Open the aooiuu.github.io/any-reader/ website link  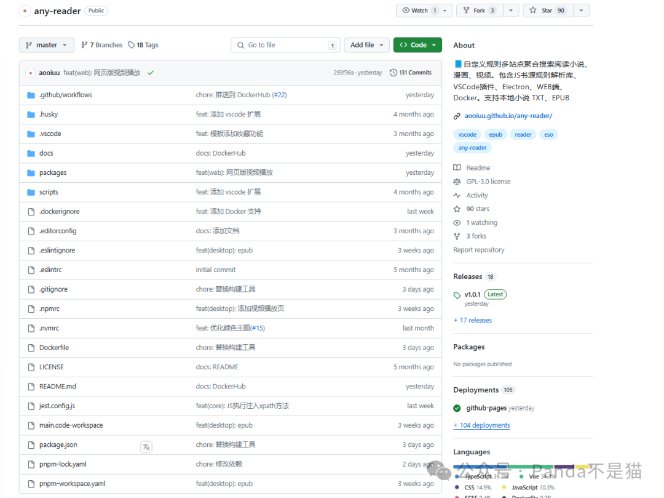tap(508, 116)
